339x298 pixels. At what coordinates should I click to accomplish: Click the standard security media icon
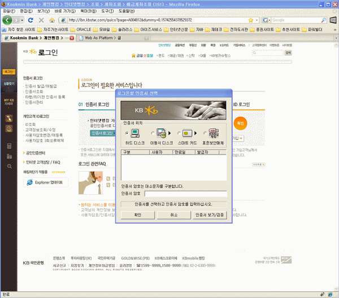(x=214, y=133)
